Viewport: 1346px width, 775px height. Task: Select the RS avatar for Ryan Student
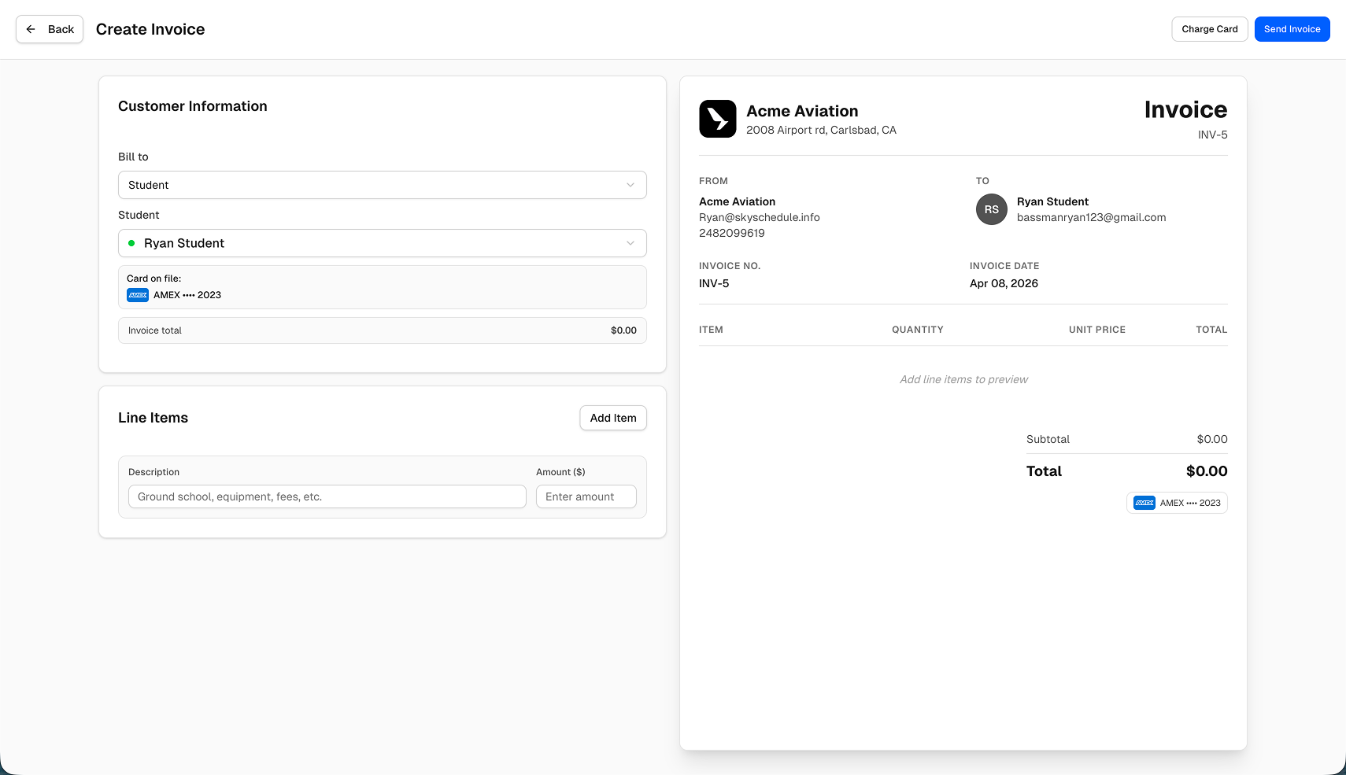(x=991, y=210)
